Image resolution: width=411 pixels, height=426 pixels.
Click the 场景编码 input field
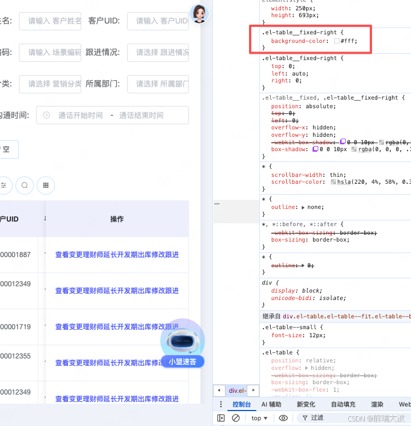coord(50,53)
